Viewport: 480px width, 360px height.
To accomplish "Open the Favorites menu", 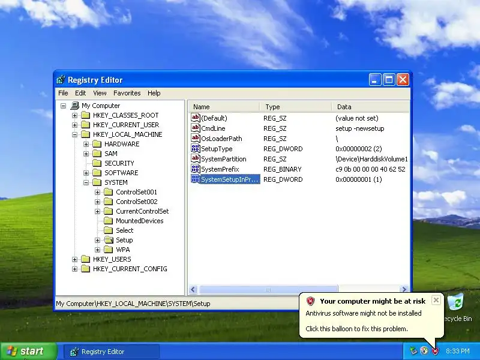I will [x=127, y=93].
